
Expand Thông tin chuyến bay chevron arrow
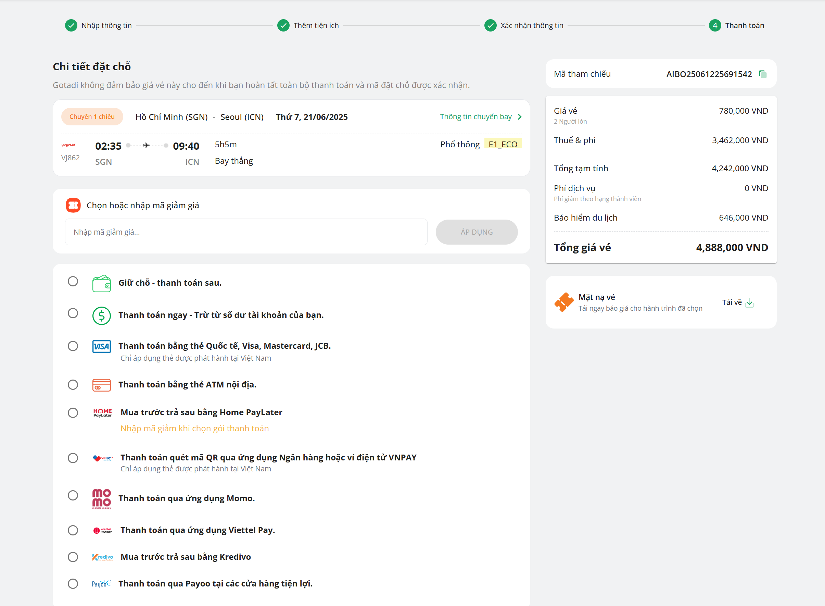pos(520,117)
